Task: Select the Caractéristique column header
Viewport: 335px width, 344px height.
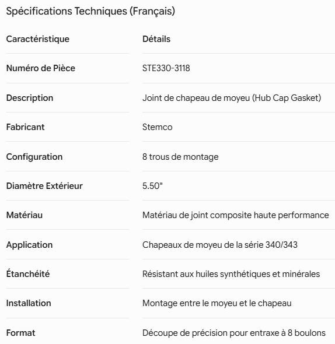Action: coord(38,39)
